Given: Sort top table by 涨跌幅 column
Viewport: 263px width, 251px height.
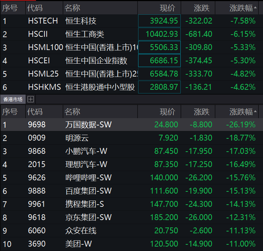Looking at the screenshot, I should (x=237, y=8).
